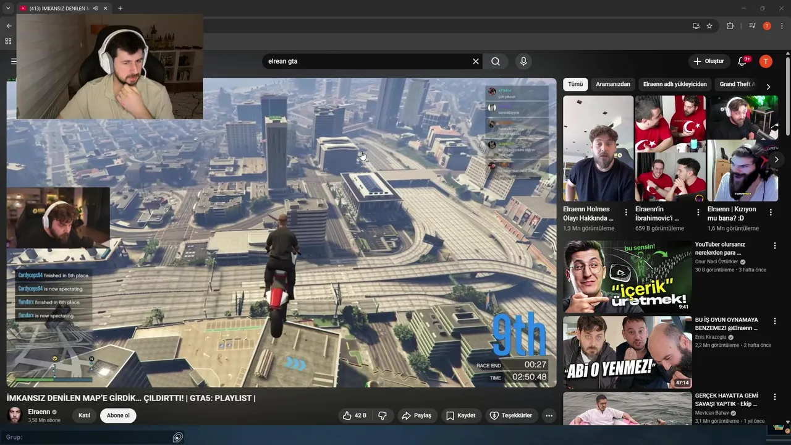Open options for 'Elraenn'in İbrahimovic'i' short
Screen dimensions: 791x445
pos(698,212)
